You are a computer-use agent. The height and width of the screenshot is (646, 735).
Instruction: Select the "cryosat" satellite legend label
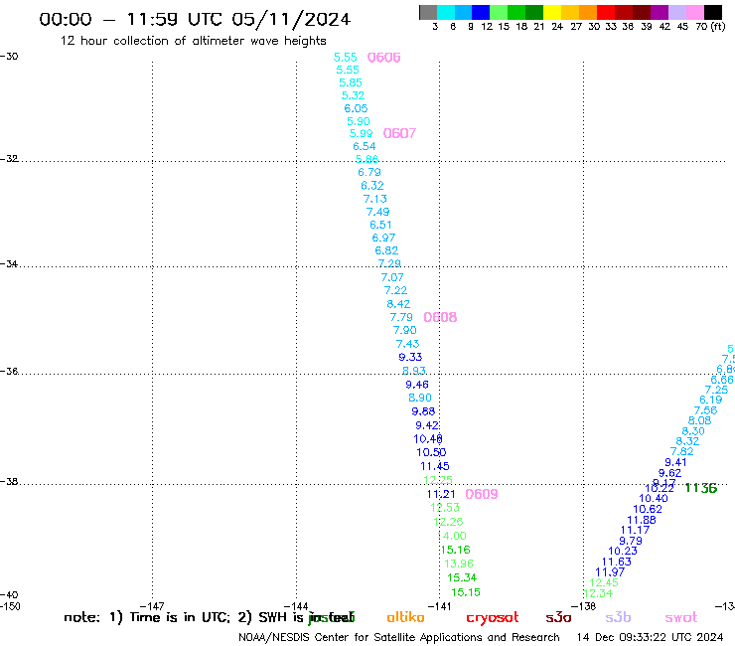click(x=493, y=618)
